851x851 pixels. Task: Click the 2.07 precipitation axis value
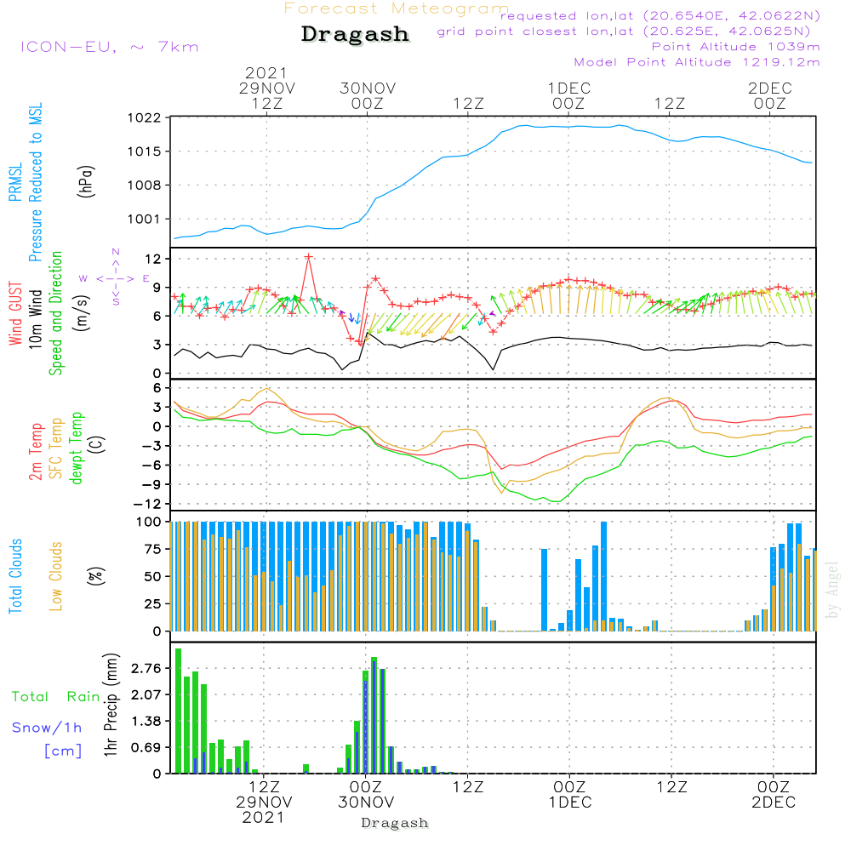(x=146, y=694)
